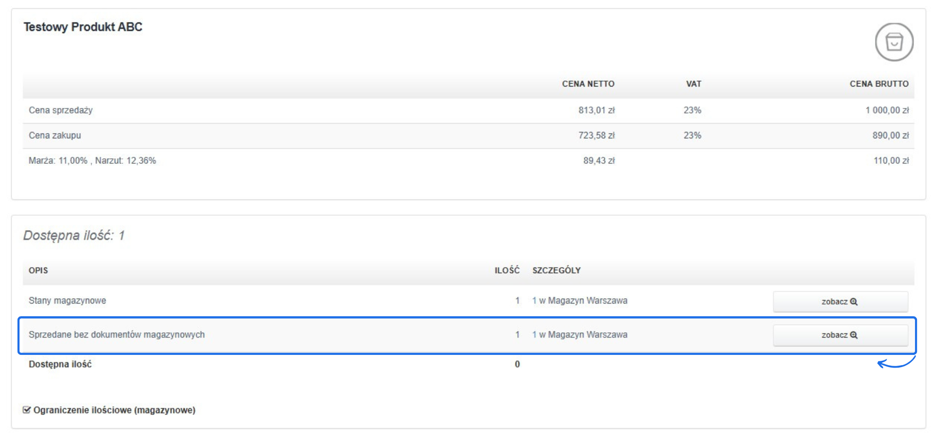Select the Stany magazynowe row label
Viewport: 938px width, 436px height.
[x=67, y=301]
